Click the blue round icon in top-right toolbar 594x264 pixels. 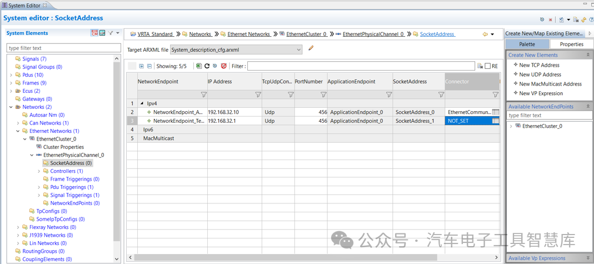pos(542,19)
